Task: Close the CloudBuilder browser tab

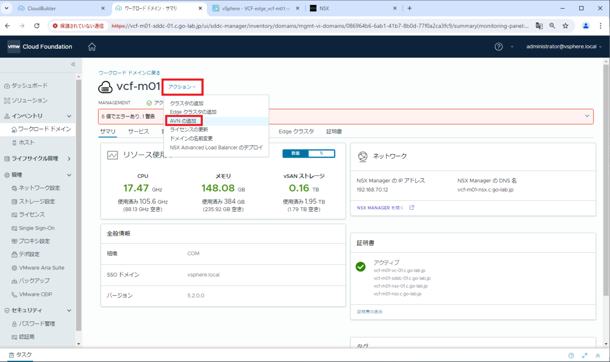Action: pos(103,8)
